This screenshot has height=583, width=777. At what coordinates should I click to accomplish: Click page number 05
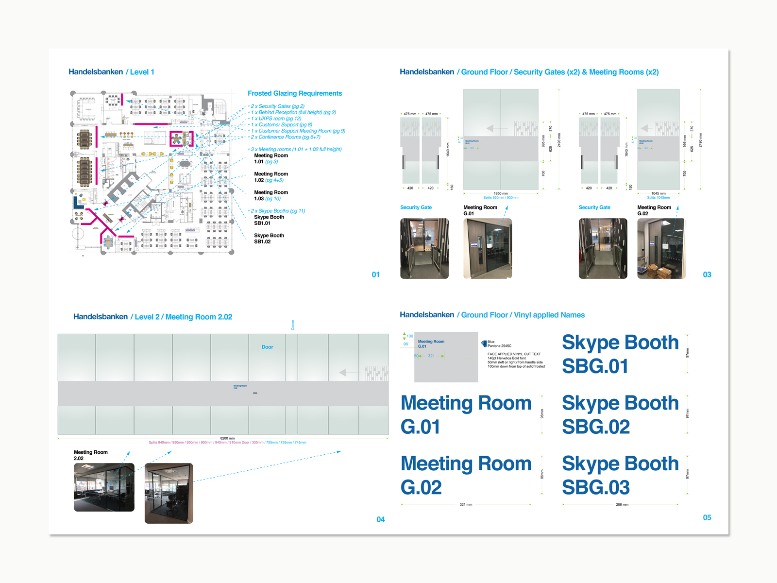(x=707, y=517)
